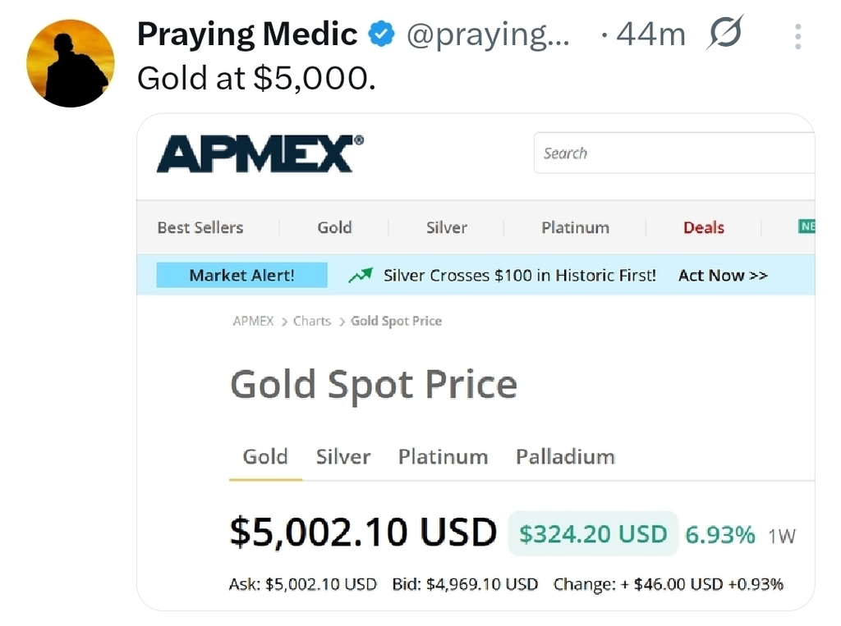Image resolution: width=841 pixels, height=626 pixels.
Task: Click the Search input field
Action: (x=673, y=153)
